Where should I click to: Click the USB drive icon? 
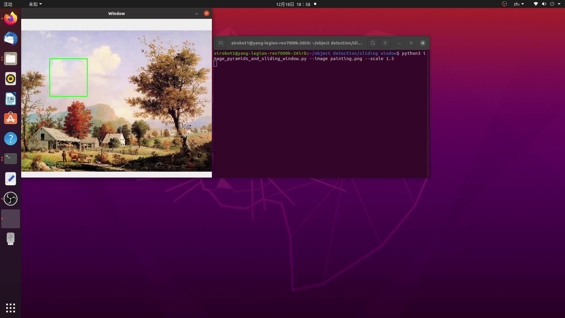point(11,239)
